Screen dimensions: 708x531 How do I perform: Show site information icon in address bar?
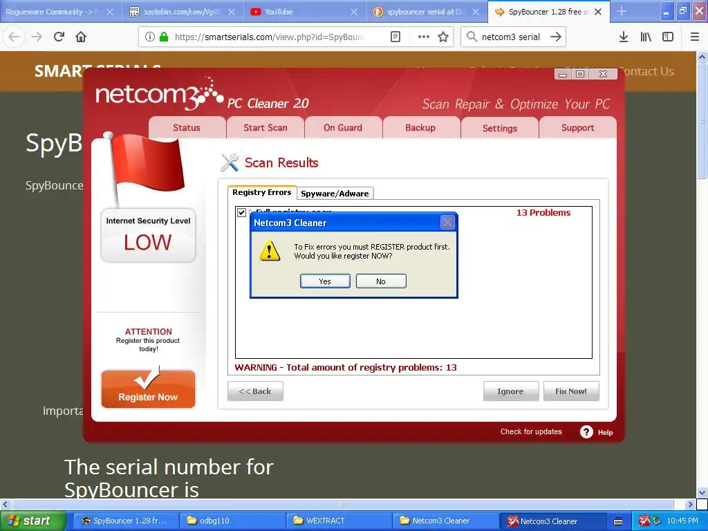pyautogui.click(x=150, y=37)
